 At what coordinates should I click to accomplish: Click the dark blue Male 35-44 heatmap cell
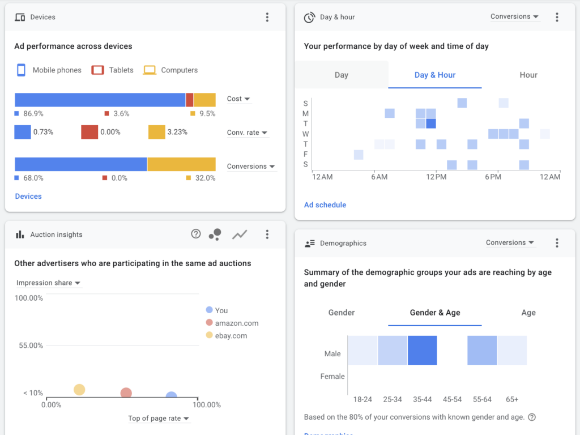423,350
